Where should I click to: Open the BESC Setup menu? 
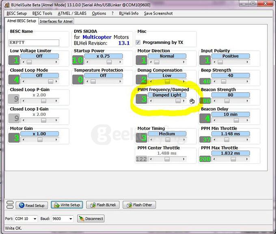click(17, 13)
